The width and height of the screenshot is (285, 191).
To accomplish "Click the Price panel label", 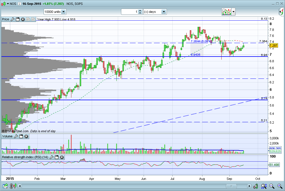I will pyautogui.click(x=5, y=19).
